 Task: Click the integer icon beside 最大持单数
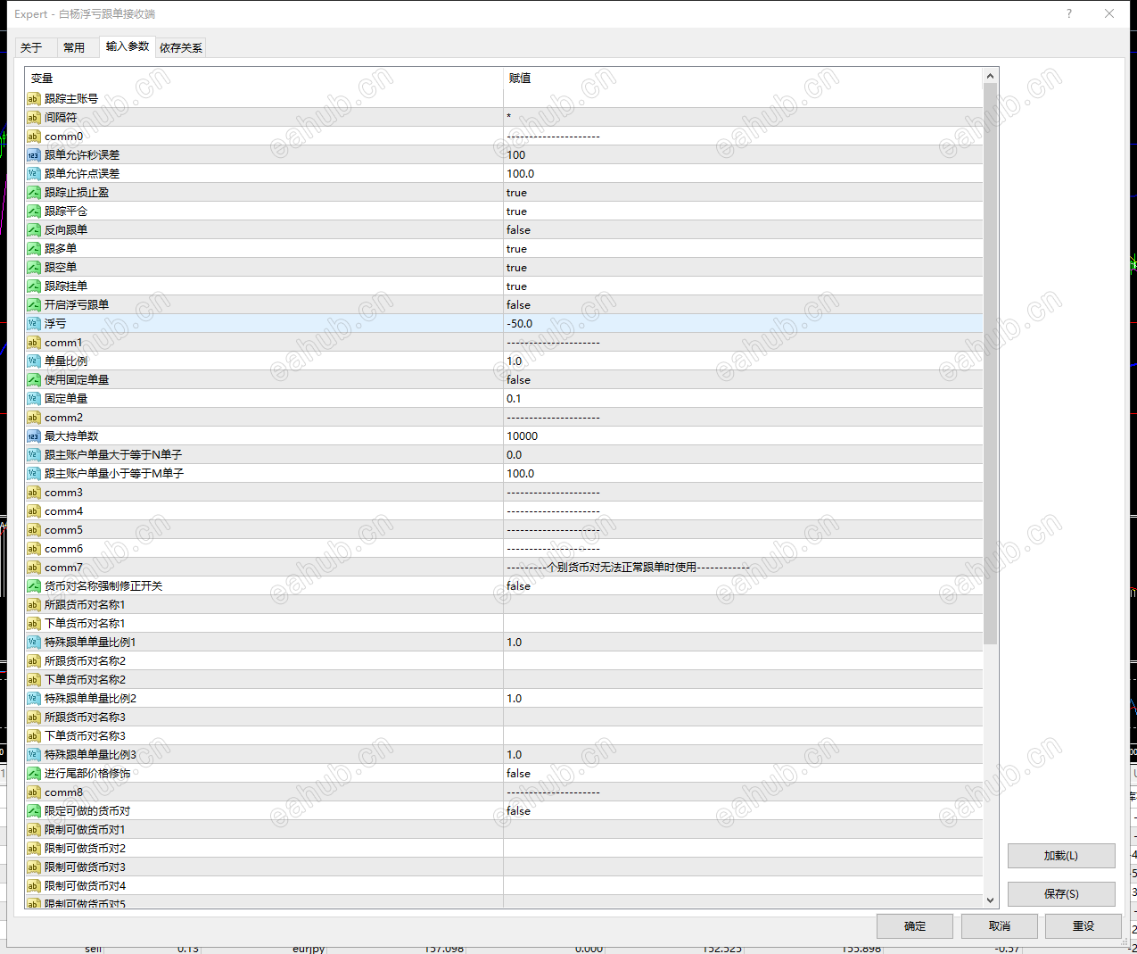(x=34, y=436)
